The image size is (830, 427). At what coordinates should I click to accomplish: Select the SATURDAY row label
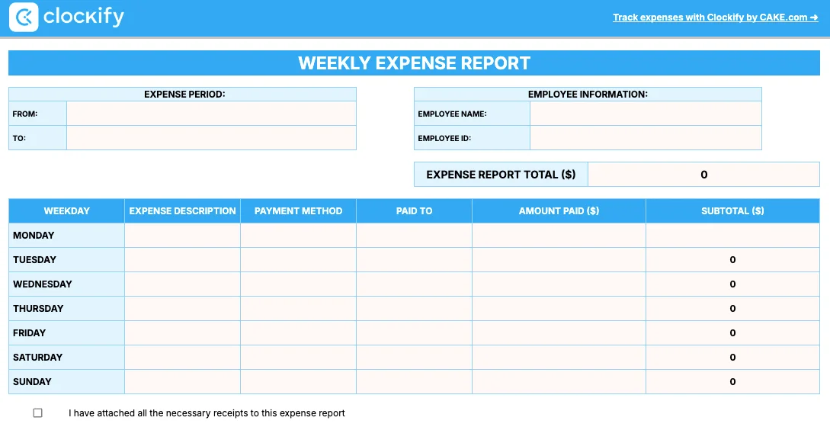point(67,357)
